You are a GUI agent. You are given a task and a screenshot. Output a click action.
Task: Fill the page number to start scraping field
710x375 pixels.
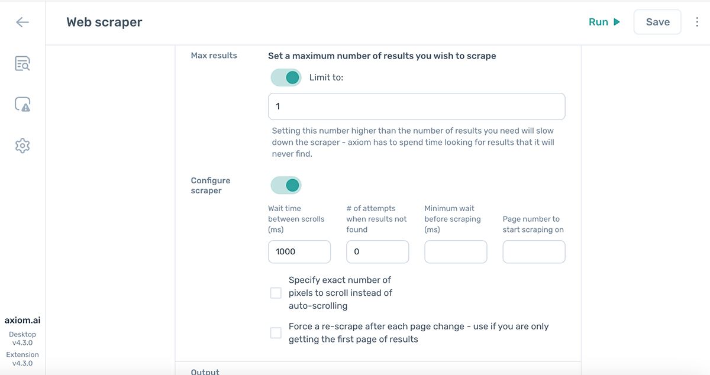(x=534, y=251)
